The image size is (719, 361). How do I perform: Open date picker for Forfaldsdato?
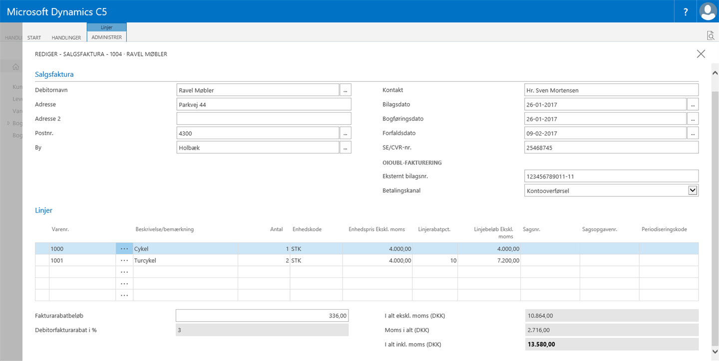point(693,133)
